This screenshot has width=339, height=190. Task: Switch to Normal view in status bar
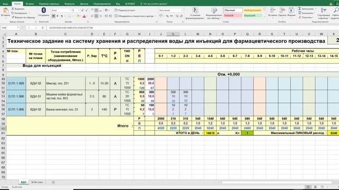308,187
